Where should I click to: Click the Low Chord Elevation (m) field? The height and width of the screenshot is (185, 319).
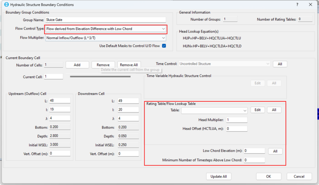[x=255, y=151]
